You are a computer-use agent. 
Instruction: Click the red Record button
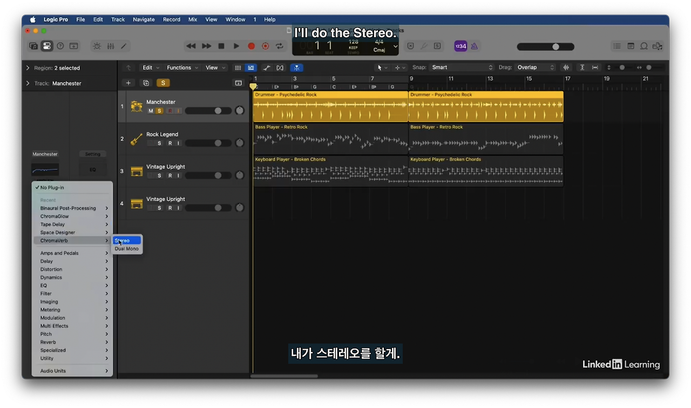251,46
